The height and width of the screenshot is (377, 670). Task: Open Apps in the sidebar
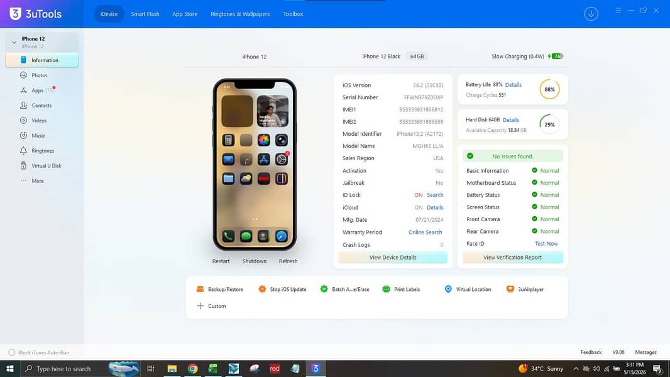[36, 90]
